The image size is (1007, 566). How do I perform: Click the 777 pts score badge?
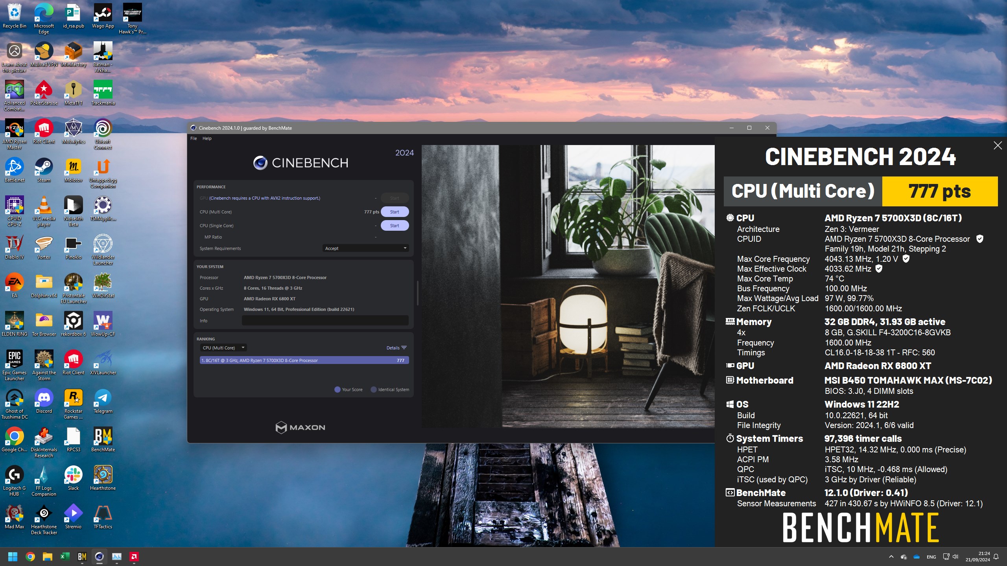pyautogui.click(x=940, y=191)
